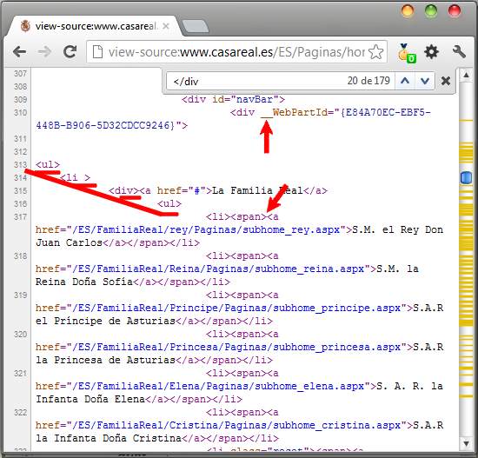Viewport: 478px width, 458px height.
Task: Jump to next find result
Action: 425,81
